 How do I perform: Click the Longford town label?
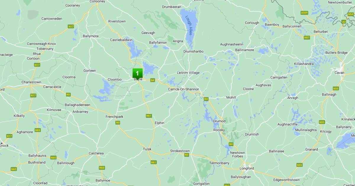click(246, 169)
